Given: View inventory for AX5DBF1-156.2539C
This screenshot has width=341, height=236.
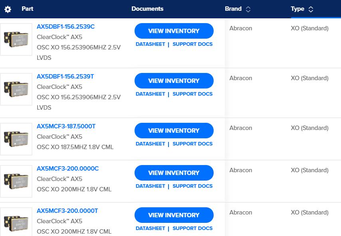Looking at the screenshot, I should click(174, 31).
